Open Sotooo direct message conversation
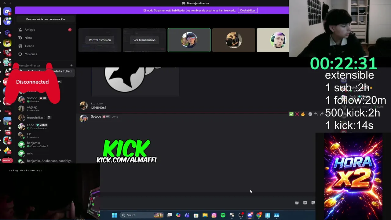The image size is (391, 220). click(x=46, y=100)
